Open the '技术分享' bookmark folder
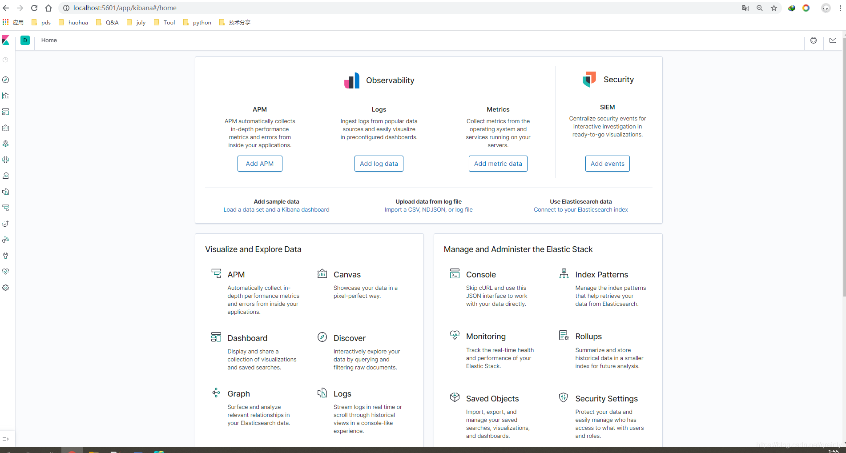846x453 pixels. click(235, 23)
